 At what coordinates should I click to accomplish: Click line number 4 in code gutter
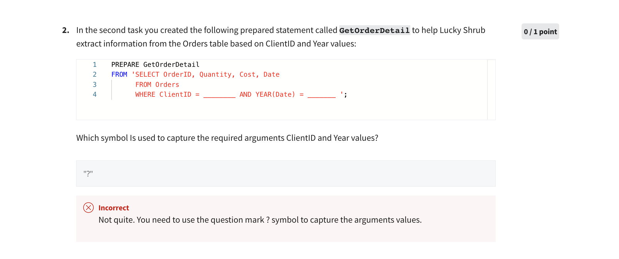click(95, 95)
